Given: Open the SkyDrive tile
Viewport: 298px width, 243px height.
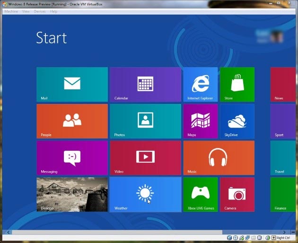Looking at the screenshot, I should (x=237, y=121).
